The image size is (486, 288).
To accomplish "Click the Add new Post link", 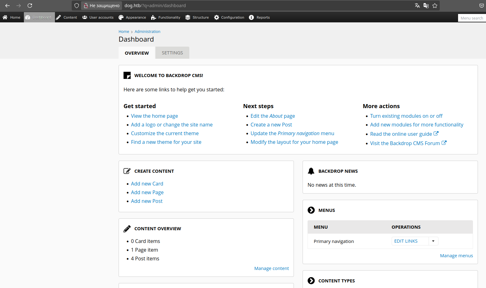I will pos(147,201).
